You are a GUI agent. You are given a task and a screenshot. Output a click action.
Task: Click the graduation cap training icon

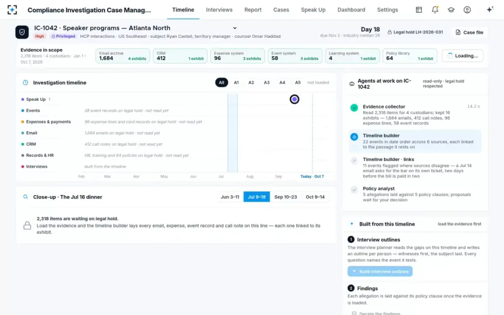point(451,10)
